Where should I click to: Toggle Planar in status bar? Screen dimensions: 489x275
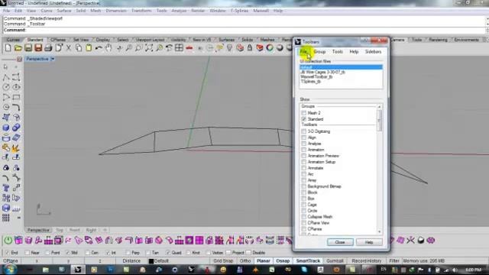tap(264, 261)
